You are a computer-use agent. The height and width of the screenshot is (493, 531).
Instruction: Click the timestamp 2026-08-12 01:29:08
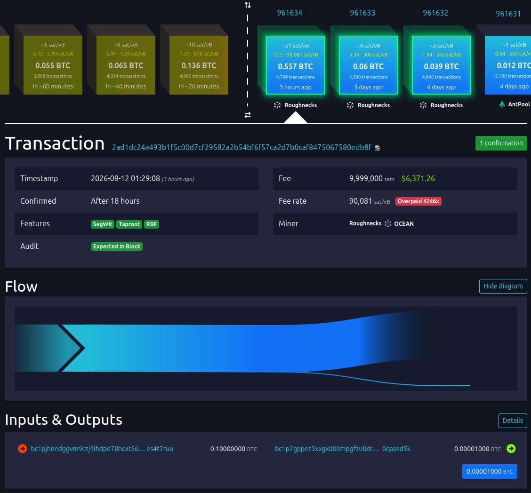pos(125,179)
